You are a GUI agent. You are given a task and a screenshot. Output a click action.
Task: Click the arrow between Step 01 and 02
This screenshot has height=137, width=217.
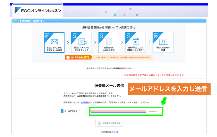68,42
